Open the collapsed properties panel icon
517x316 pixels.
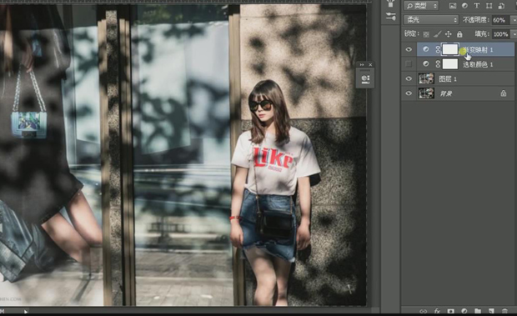(365, 78)
